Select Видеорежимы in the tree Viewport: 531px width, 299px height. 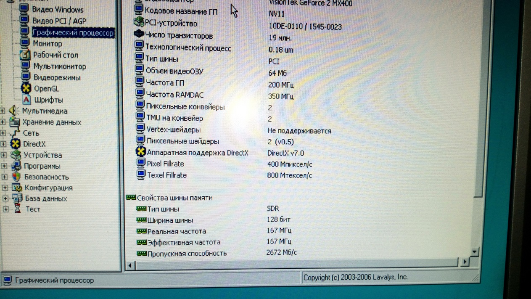click(x=57, y=77)
